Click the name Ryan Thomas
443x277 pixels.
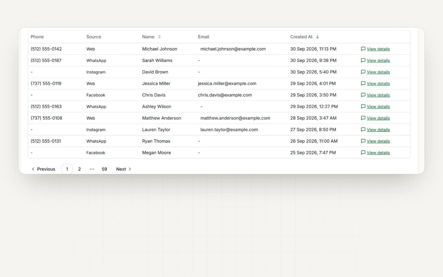pos(156,141)
